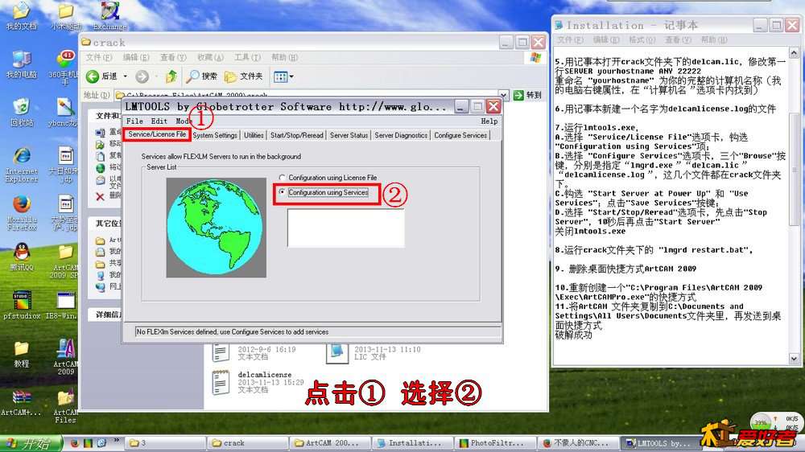Screen dimensions: 805x452
Task: Open the Edit menu in crack window
Action: pyautogui.click(x=136, y=57)
